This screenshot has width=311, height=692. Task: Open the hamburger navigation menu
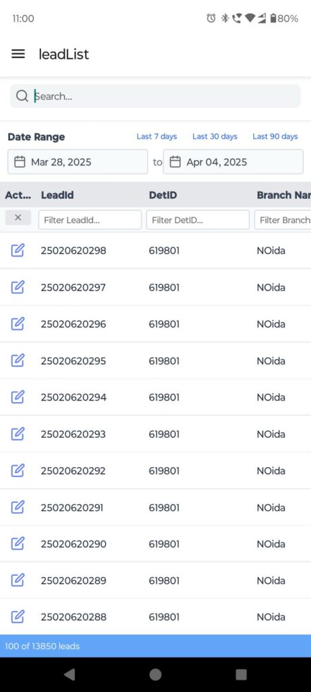pyautogui.click(x=18, y=54)
